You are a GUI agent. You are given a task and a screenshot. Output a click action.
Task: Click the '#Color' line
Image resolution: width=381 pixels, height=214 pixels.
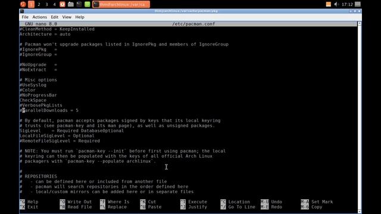pos(27,90)
